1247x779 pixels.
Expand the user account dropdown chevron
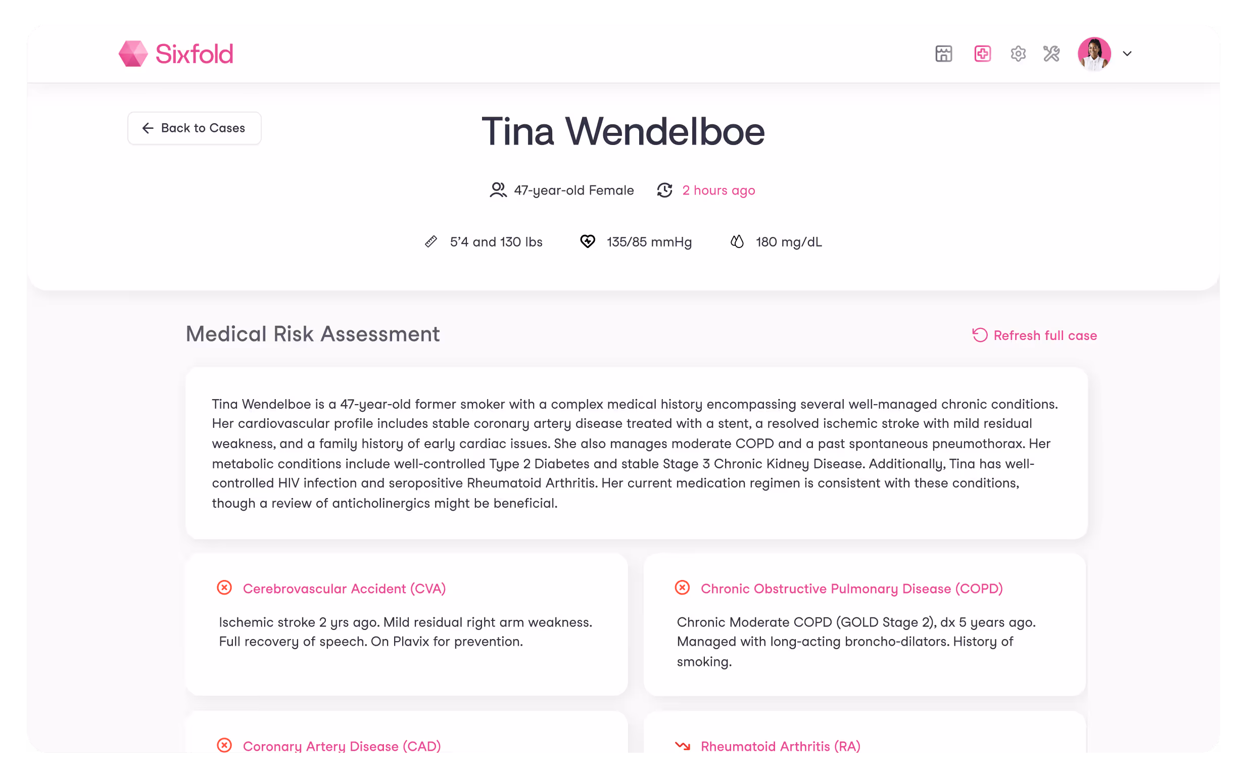click(1127, 54)
